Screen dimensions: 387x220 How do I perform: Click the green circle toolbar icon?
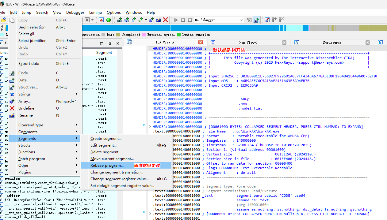point(109,20)
